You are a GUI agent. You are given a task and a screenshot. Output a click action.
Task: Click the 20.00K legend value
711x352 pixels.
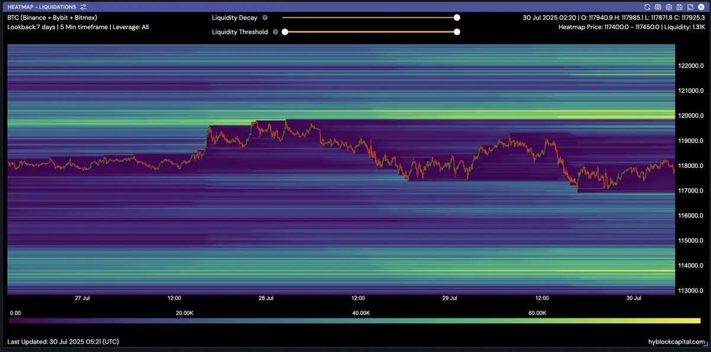[185, 312]
